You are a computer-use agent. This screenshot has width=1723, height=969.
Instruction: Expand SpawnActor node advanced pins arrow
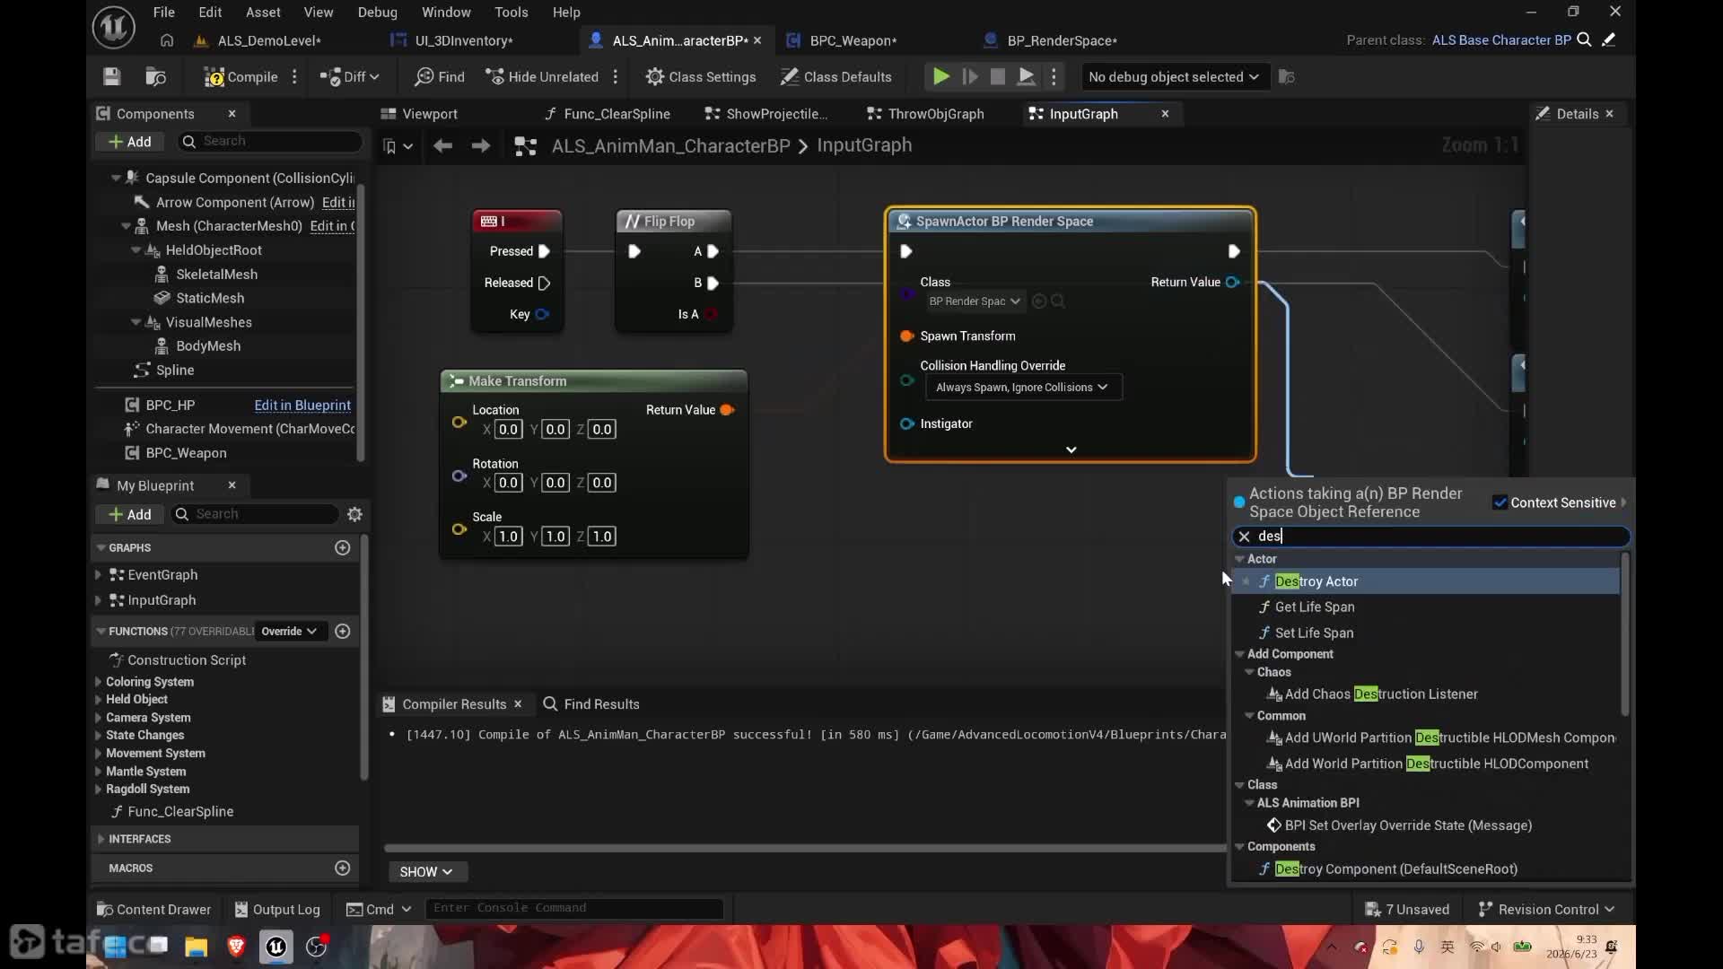[1071, 450]
